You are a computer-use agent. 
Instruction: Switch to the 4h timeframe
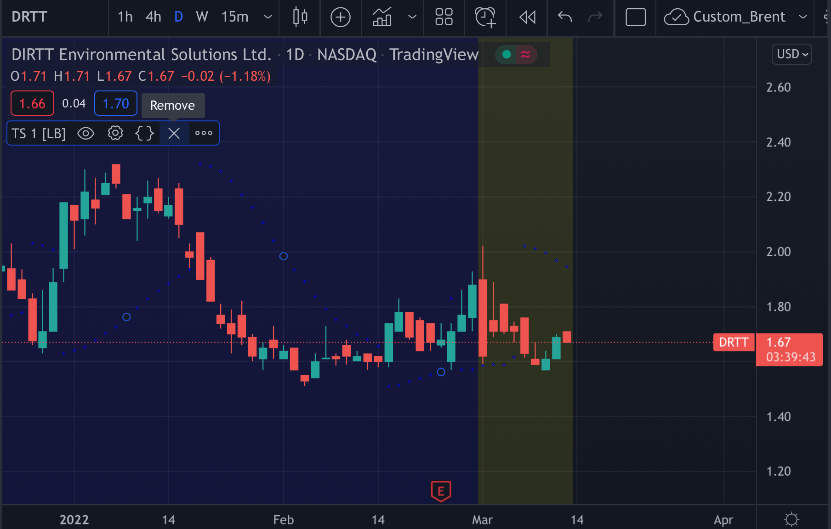[x=154, y=17]
